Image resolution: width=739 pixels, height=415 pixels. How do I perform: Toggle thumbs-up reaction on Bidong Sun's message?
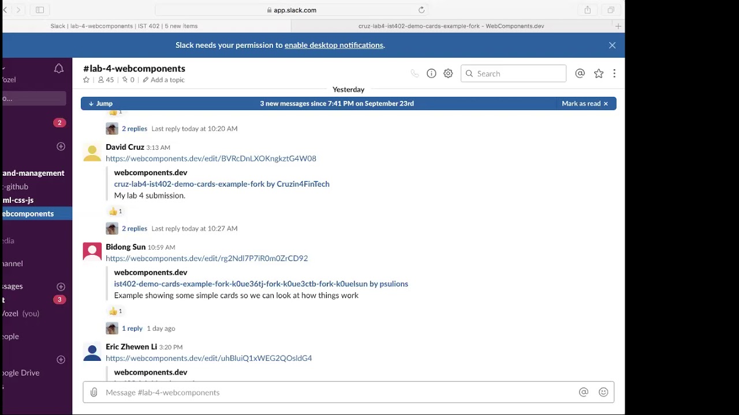click(115, 311)
